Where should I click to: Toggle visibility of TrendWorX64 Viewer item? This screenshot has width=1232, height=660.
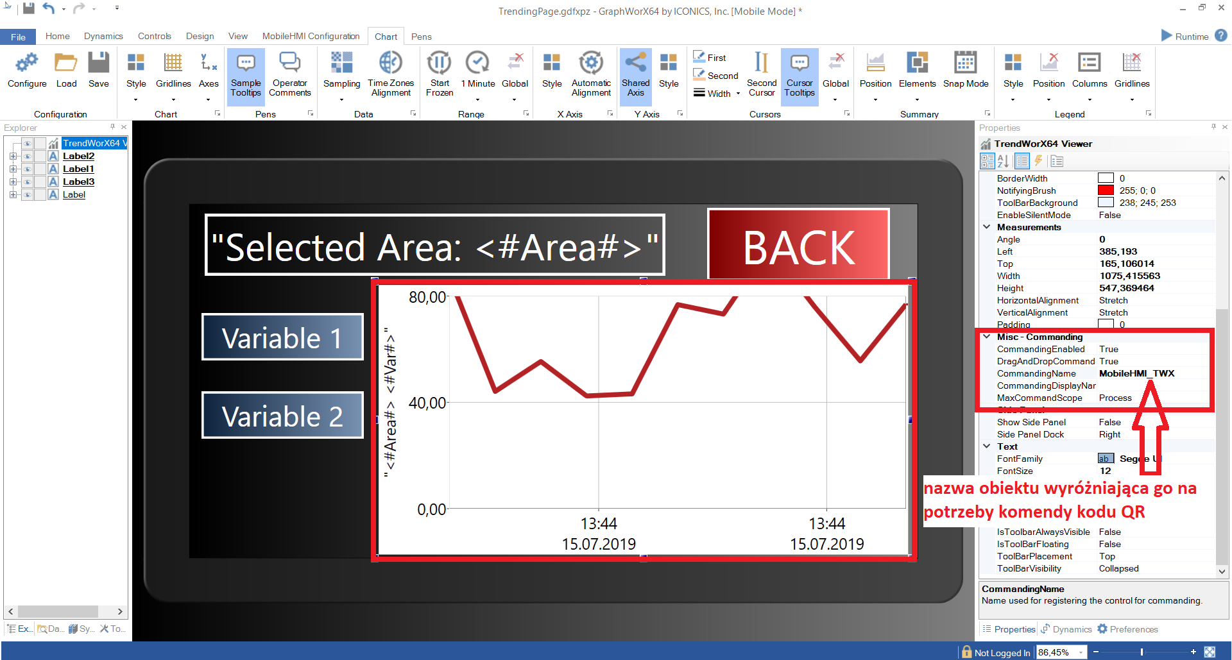(x=28, y=143)
